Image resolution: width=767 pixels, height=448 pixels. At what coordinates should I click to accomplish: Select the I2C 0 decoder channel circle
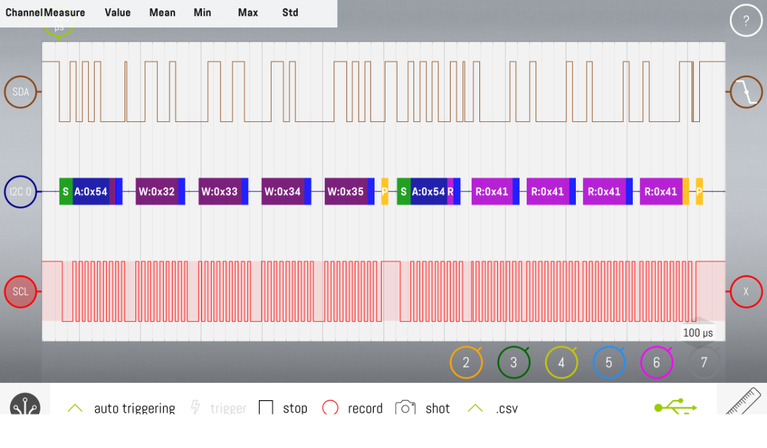pos(20,191)
